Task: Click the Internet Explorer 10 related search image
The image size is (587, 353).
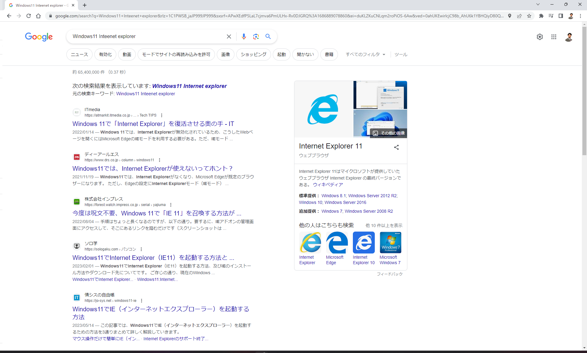Action: pos(364,243)
